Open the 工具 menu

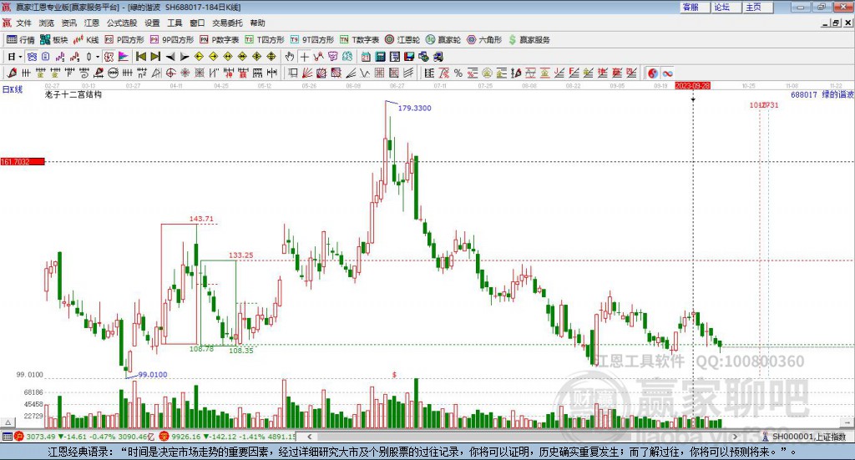(175, 23)
